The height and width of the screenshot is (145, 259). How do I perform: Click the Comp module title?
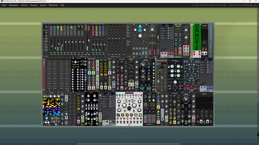pyautogui.click(x=178, y=26)
